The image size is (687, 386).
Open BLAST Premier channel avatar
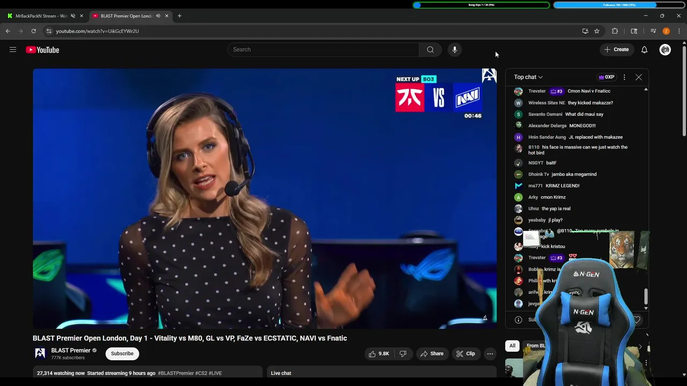click(x=40, y=353)
